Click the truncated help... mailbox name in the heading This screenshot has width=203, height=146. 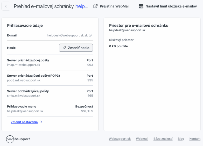point(82,6)
